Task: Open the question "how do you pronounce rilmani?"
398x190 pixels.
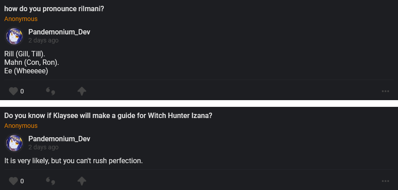Action: pyautogui.click(x=54, y=8)
